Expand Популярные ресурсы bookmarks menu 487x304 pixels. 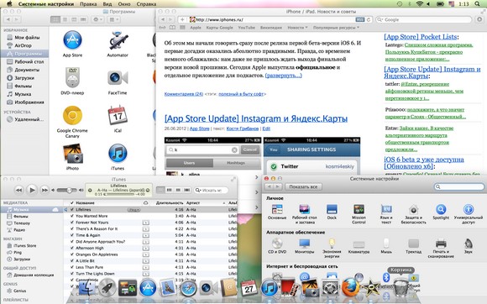pos(336,28)
